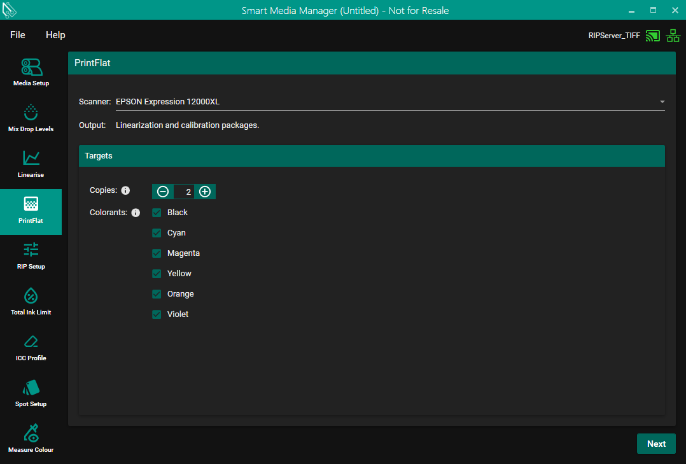This screenshot has width=686, height=464.
Task: Open the Measure Colour tool
Action: 31,439
